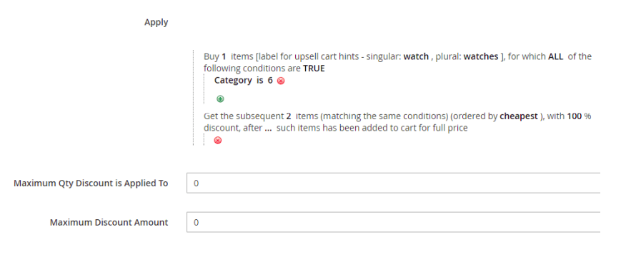Edit the plural label 'watches'
Screen dimensions: 626x257
coord(481,56)
